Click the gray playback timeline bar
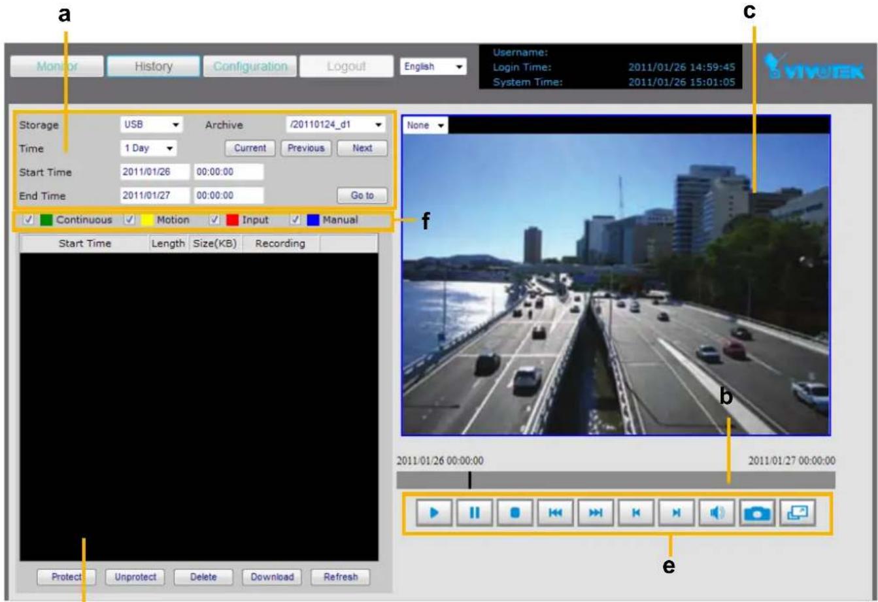Viewport: 878px width, 602px height. coord(615,480)
